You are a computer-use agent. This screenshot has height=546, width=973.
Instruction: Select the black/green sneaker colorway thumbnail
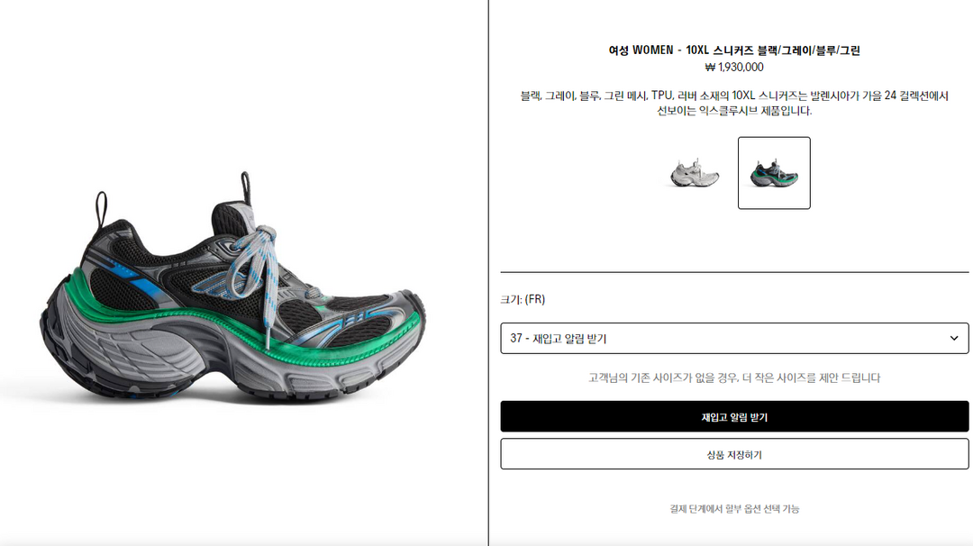click(x=774, y=173)
